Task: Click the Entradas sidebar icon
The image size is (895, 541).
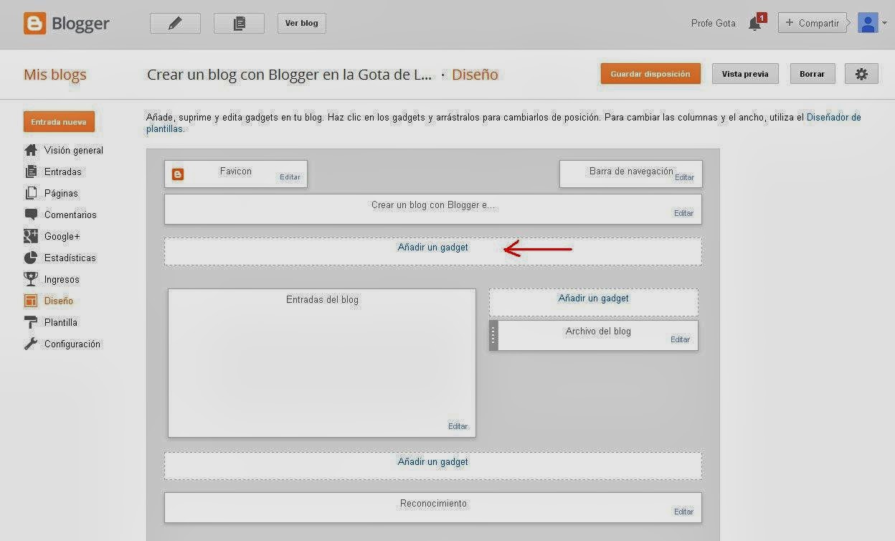Action: point(31,171)
